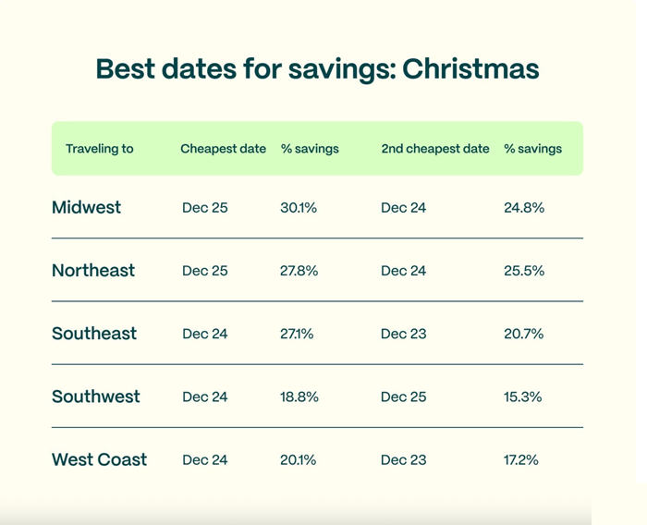Click the "Best dates for savings: Christmas" title

[x=317, y=69]
